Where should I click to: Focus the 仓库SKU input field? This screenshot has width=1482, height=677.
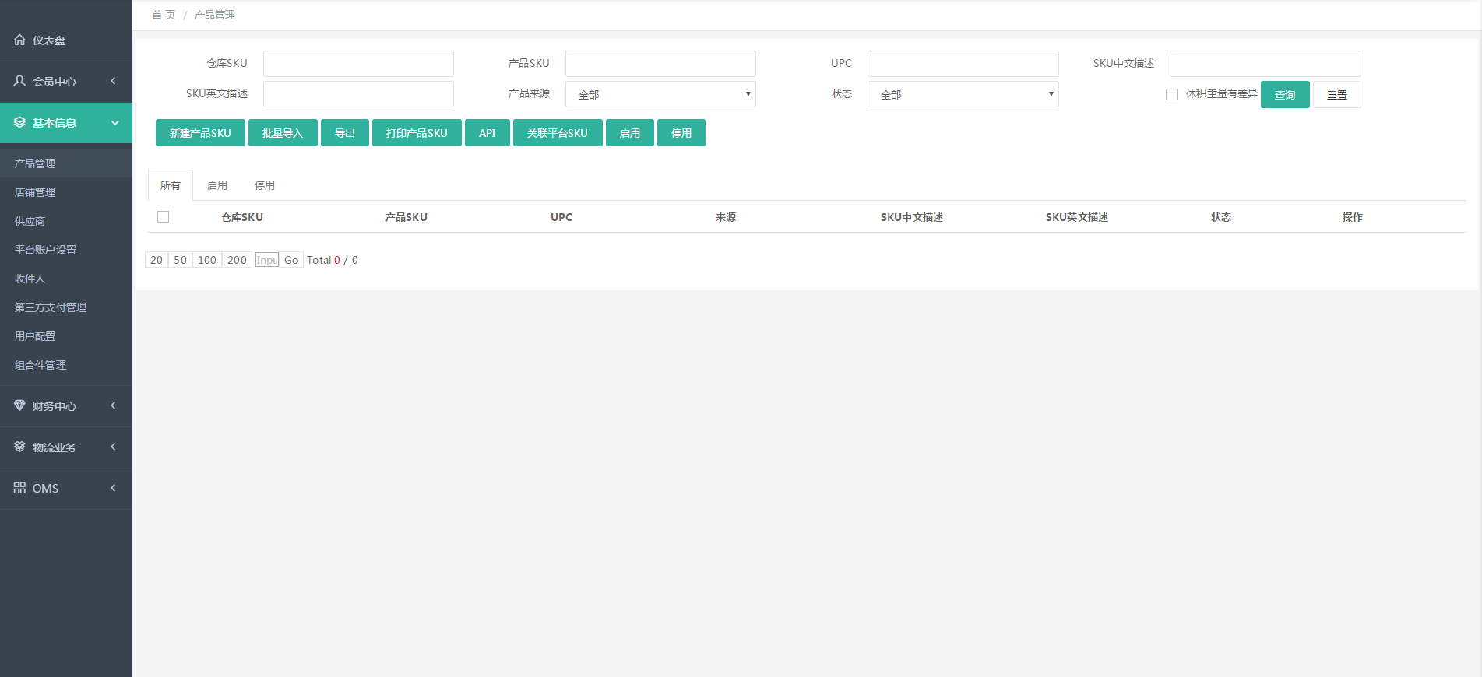(358, 64)
